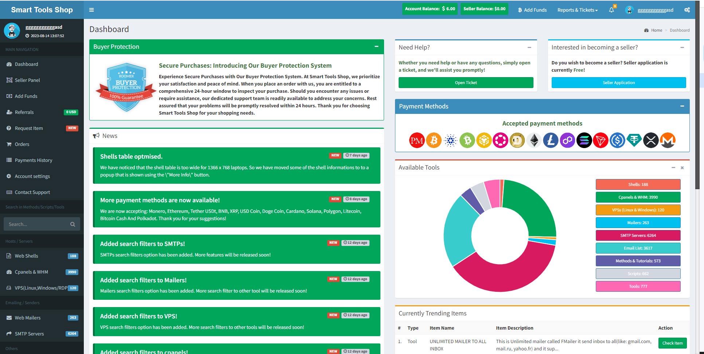Click the Litecoin payment icon
Viewport: 704px width, 354px height.
point(551,140)
